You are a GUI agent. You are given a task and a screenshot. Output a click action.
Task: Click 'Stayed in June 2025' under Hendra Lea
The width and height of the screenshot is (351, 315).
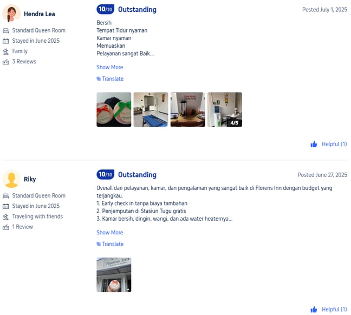[36, 41]
